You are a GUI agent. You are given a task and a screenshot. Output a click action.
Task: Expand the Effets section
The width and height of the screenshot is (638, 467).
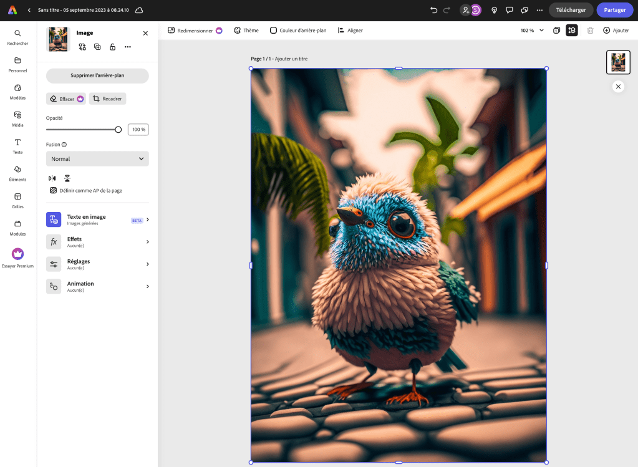[x=97, y=242]
